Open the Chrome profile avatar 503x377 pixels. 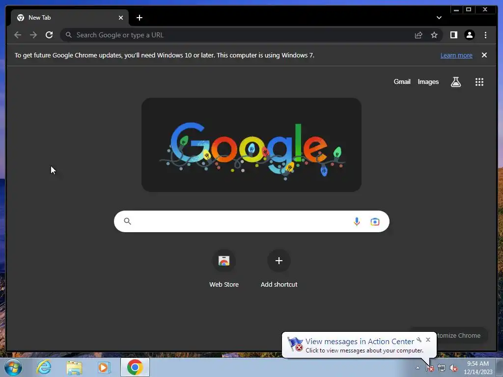(469, 35)
